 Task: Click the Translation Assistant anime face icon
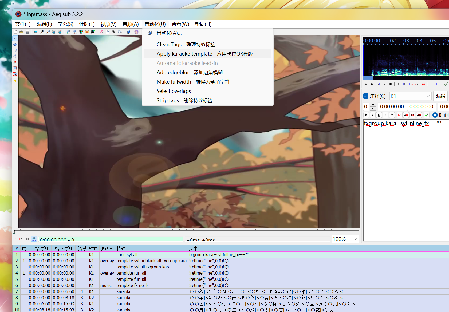[x=136, y=32]
